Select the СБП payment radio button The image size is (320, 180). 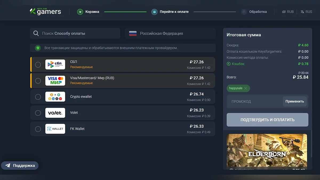point(38,65)
